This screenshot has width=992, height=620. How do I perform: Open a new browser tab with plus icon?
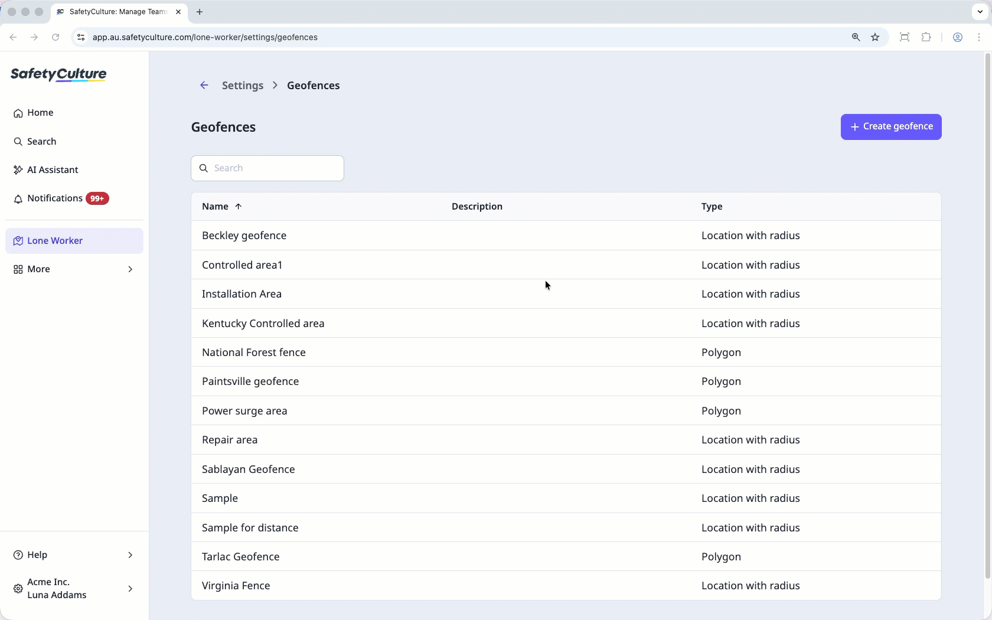200,12
